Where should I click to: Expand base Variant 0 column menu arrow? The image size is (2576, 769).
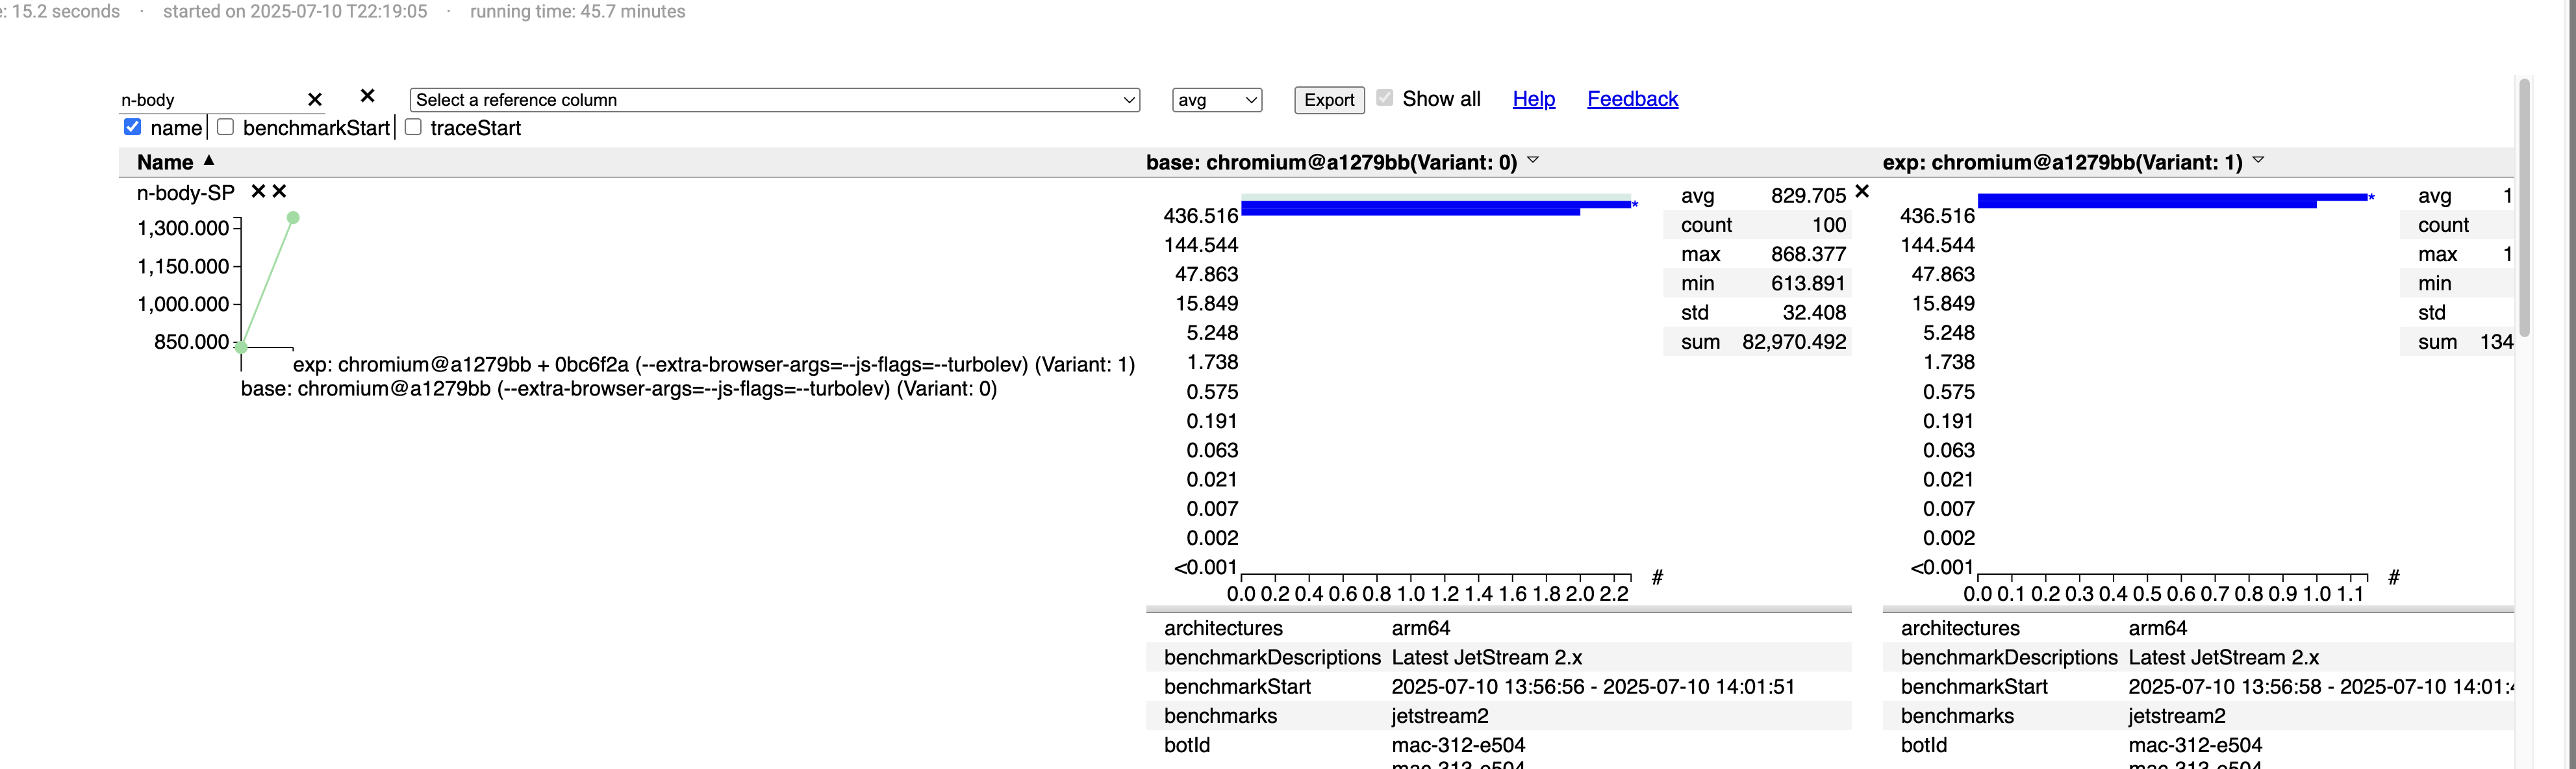coord(1533,160)
